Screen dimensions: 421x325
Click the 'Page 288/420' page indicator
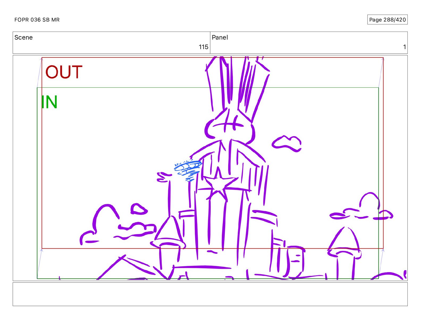(x=387, y=20)
